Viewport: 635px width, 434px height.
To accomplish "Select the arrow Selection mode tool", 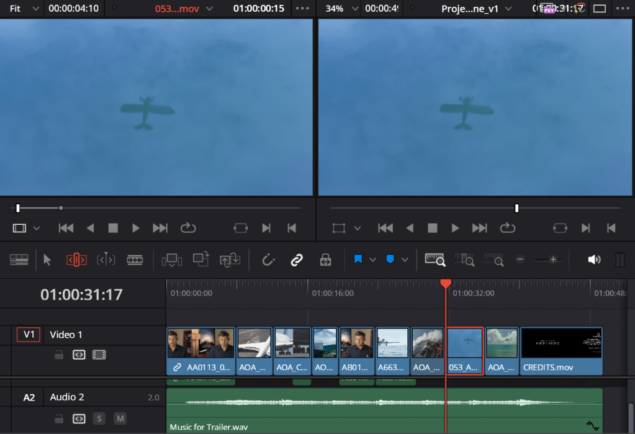I will [48, 260].
